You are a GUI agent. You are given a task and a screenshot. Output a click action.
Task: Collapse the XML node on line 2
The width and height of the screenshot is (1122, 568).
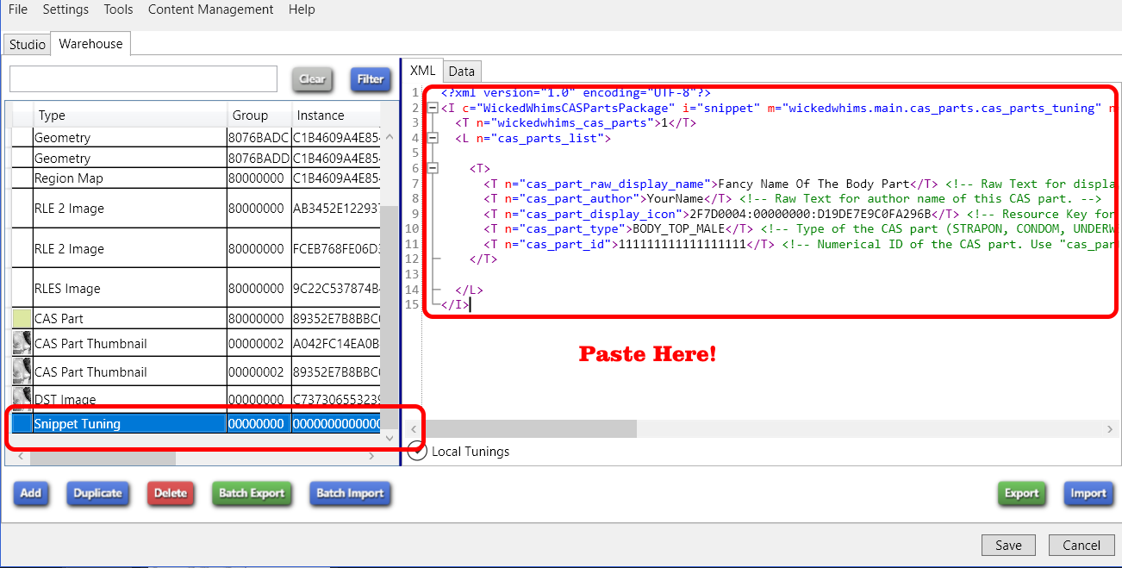point(433,108)
